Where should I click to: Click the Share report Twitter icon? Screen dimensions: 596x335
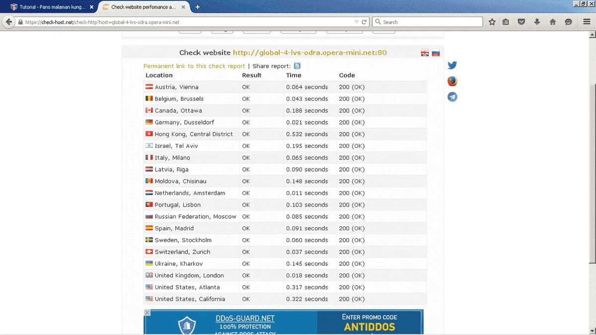tap(297, 66)
